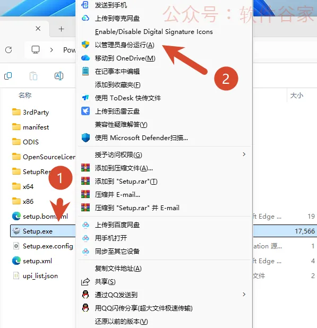Image resolution: width=317 pixels, height=328 pixels.
Task: Click the This PC monitor icon
Action: click(x=36, y=50)
